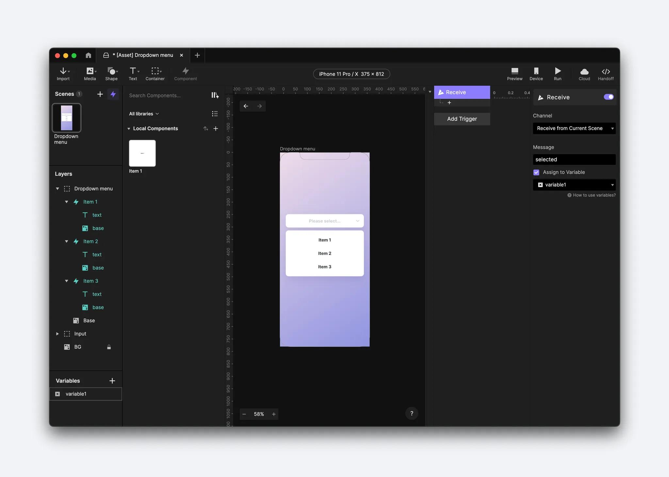Click the Message input field
Image resolution: width=669 pixels, height=477 pixels.
(x=574, y=159)
